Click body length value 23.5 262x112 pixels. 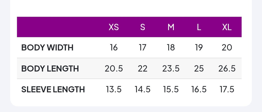(171, 68)
